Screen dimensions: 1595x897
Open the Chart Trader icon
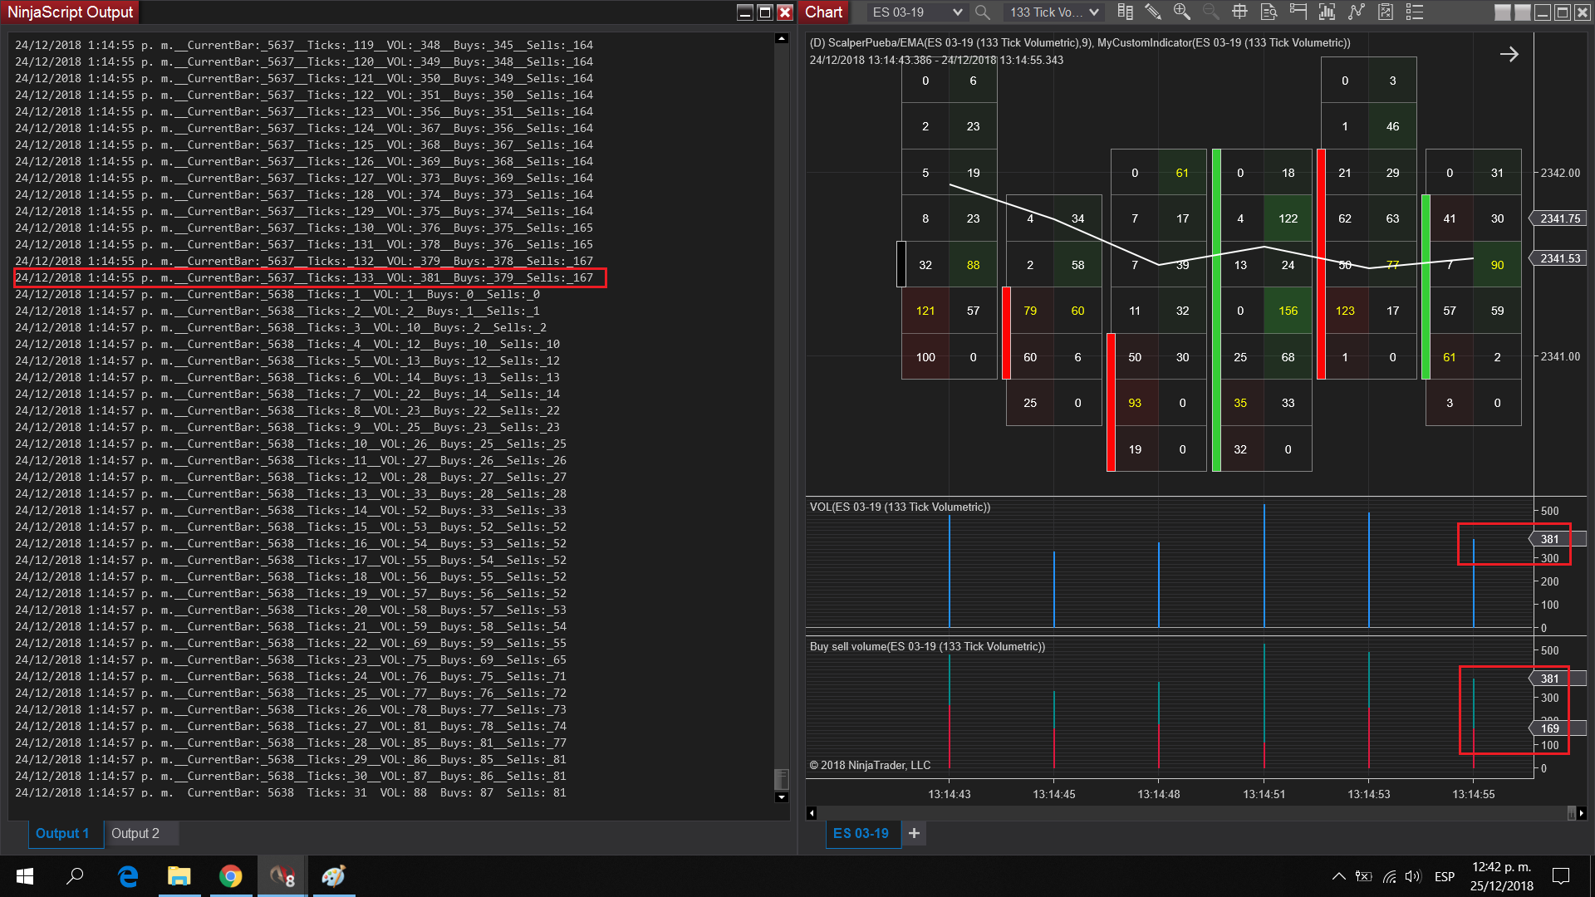coord(1298,12)
